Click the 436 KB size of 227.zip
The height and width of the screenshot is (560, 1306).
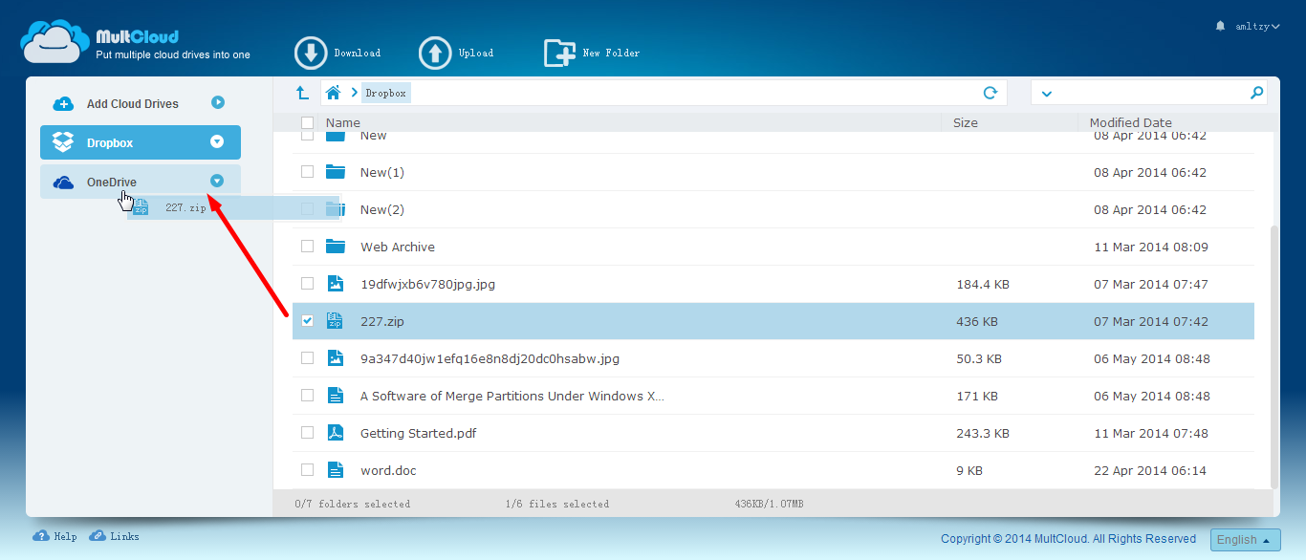pos(977,322)
